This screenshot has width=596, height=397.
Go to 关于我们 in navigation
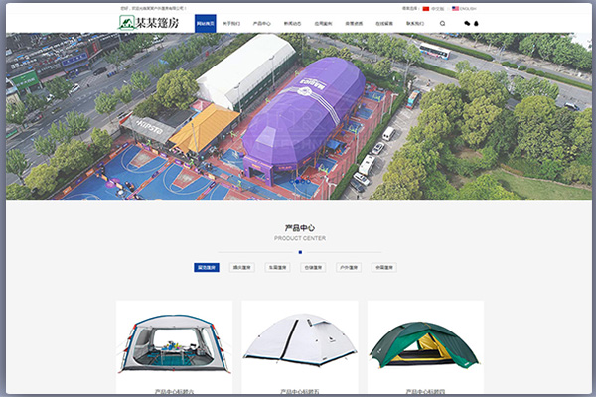(231, 23)
